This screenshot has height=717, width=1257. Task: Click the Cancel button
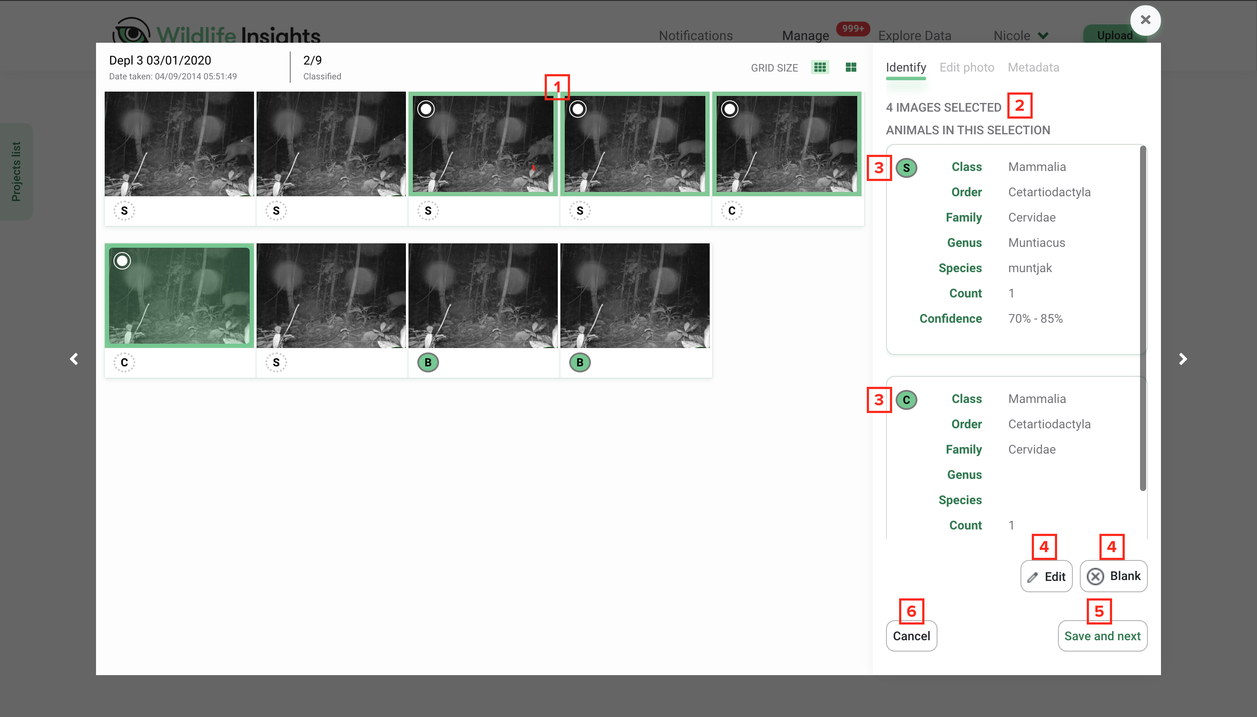tap(912, 636)
